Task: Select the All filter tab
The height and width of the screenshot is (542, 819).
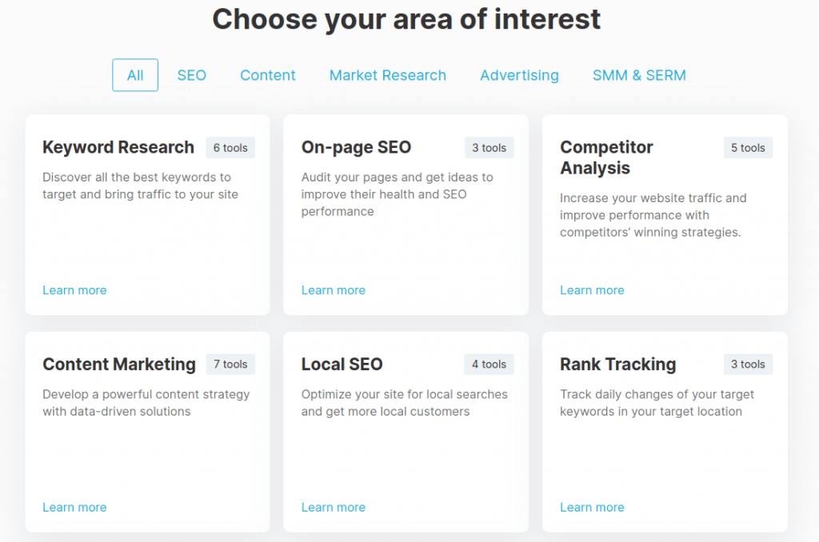Action: 134,74
